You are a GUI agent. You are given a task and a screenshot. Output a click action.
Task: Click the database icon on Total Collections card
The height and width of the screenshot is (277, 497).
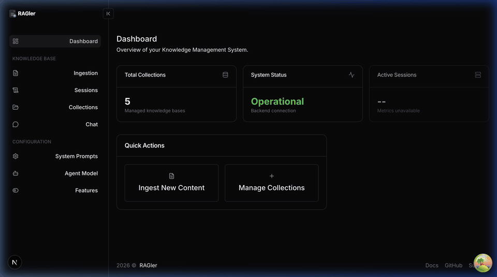click(225, 75)
